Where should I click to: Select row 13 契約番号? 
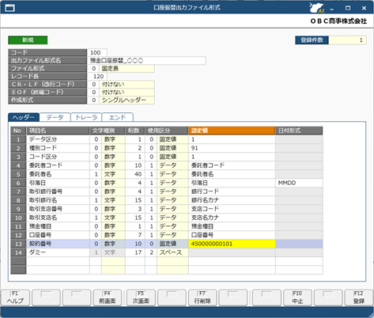(58, 244)
